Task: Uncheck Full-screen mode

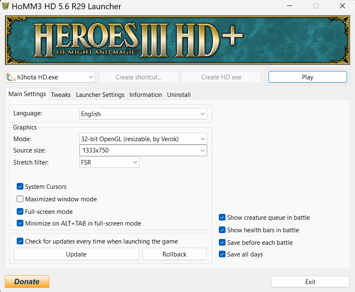Action: pyautogui.click(x=20, y=211)
